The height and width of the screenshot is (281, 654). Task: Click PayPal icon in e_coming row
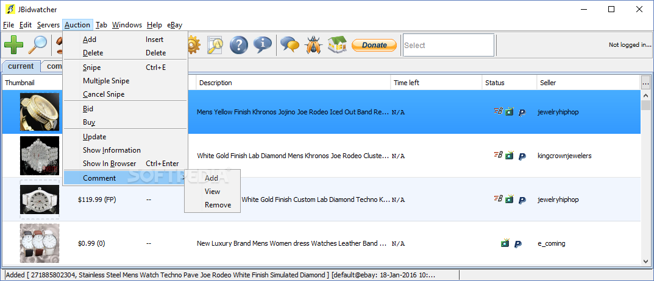point(517,244)
